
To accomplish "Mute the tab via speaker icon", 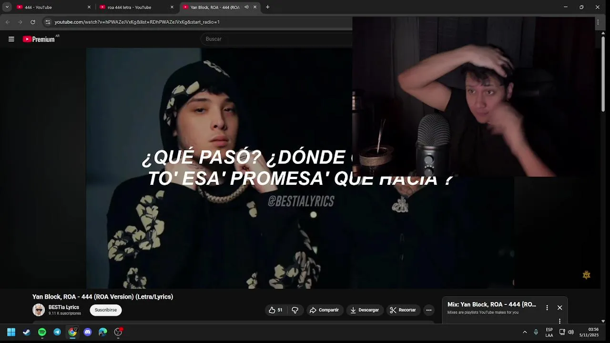I will tap(246, 7).
